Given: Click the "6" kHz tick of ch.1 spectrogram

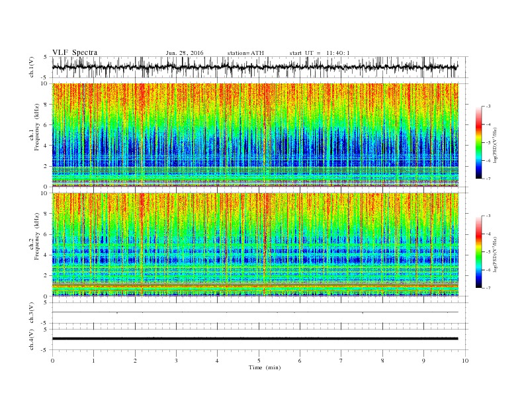Looking at the screenshot, I should [46, 125].
